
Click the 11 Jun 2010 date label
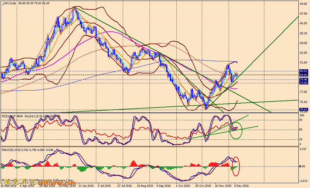86,186
